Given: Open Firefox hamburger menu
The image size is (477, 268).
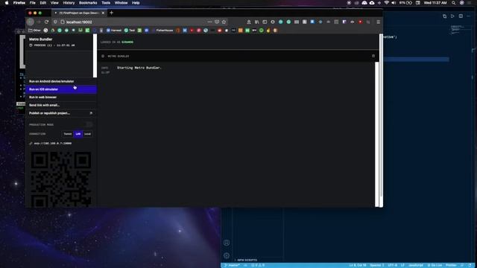Looking at the screenshot, I should pyautogui.click(x=379, y=22).
